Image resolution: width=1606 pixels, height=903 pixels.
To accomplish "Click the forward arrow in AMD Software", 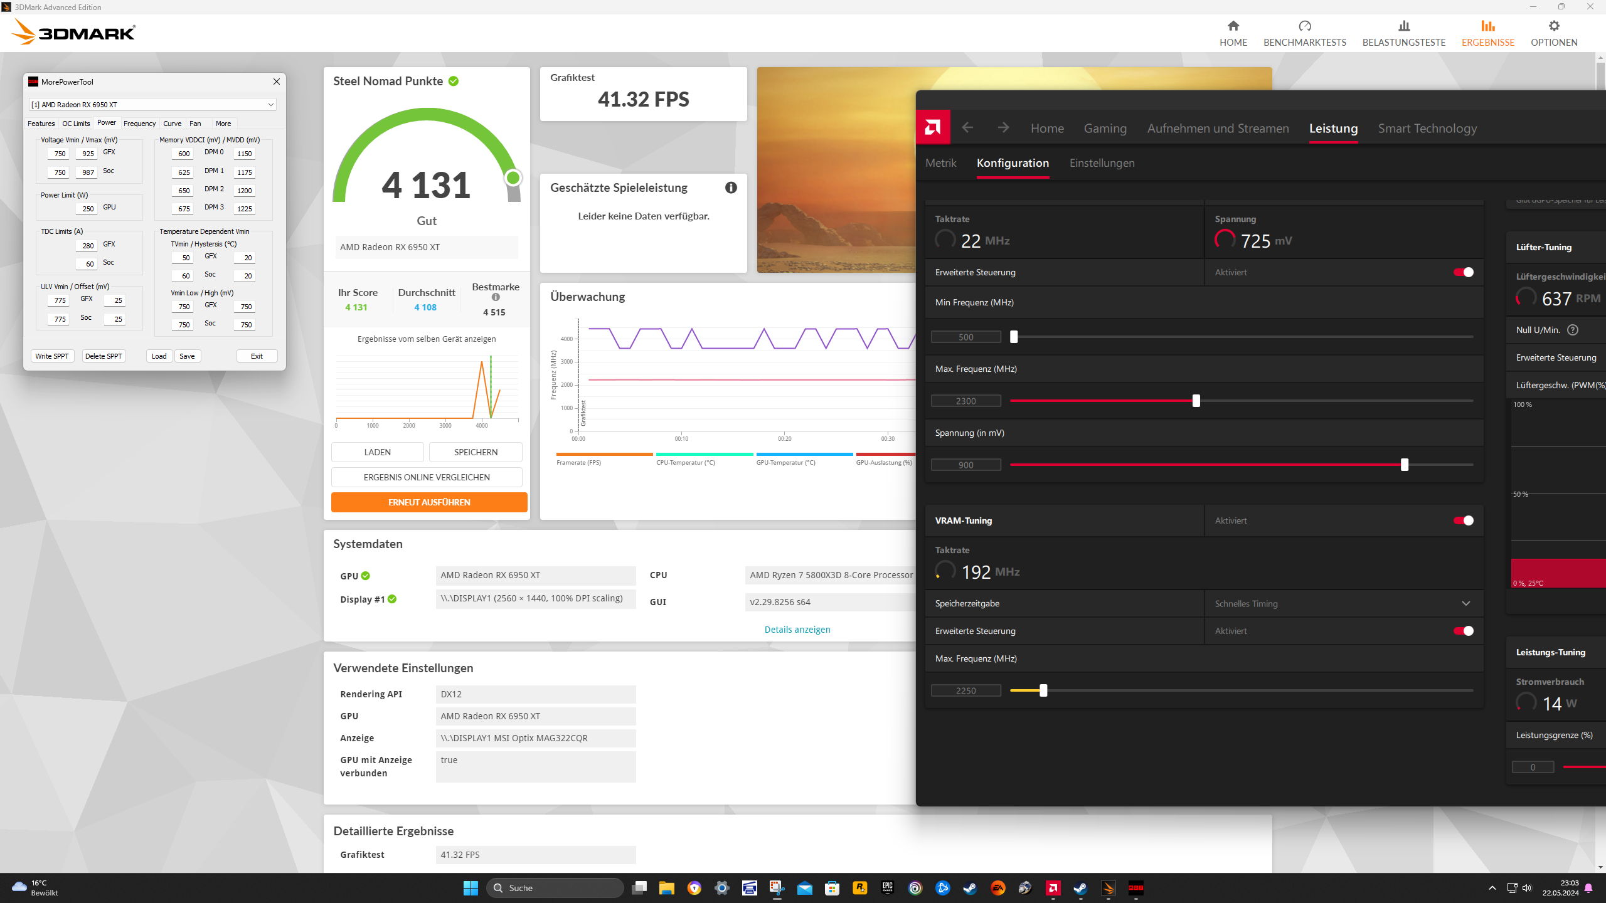I will click(x=1003, y=128).
